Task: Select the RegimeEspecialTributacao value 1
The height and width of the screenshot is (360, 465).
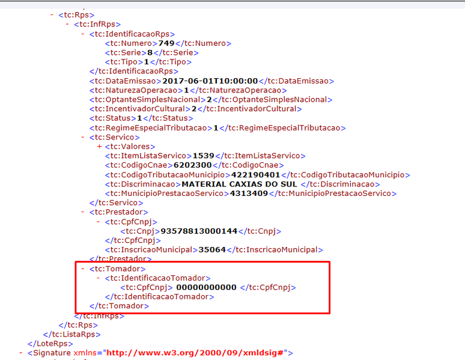Action: pyautogui.click(x=216, y=128)
